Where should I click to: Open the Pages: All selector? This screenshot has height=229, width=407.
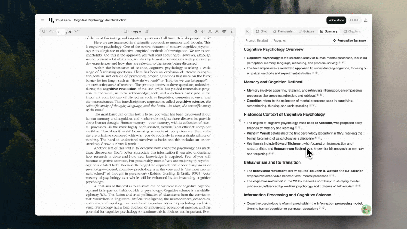coord(280,40)
